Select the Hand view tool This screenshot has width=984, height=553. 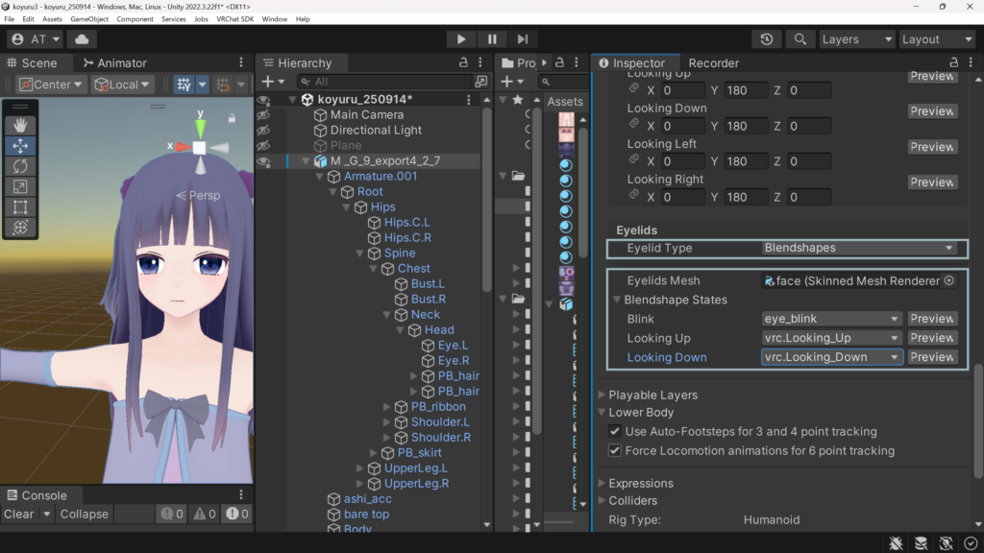coord(20,125)
